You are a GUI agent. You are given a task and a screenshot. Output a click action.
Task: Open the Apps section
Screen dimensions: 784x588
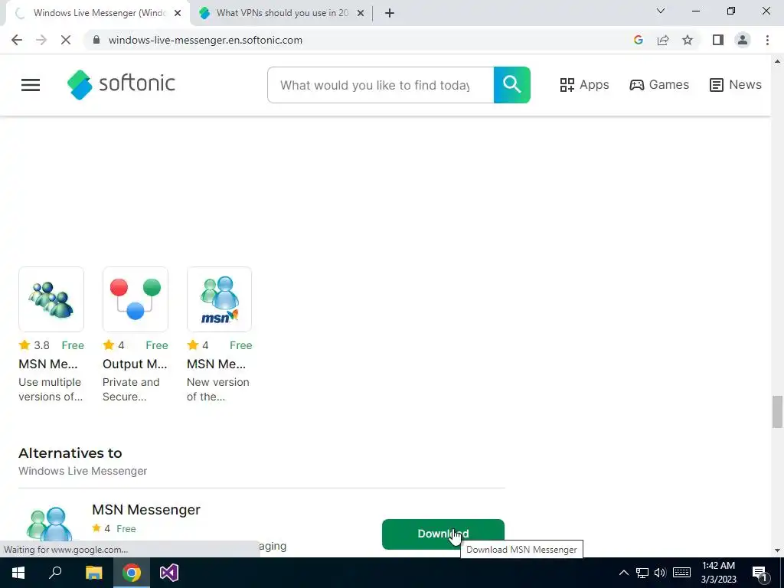click(x=584, y=84)
